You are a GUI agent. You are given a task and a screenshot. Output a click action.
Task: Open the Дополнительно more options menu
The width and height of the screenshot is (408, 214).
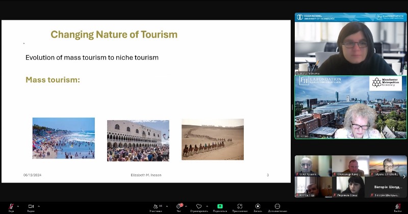pos(277,206)
